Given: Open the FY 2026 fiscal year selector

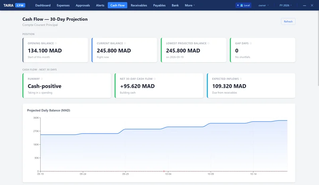Looking at the screenshot, I should point(286,5).
